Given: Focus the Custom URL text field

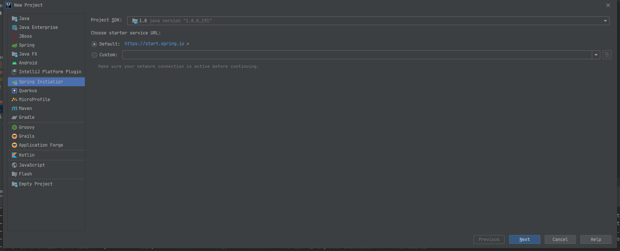Looking at the screenshot, I should pos(357,55).
